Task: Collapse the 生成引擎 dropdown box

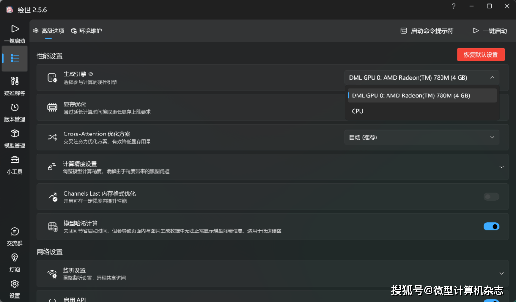Action: pyautogui.click(x=422, y=78)
